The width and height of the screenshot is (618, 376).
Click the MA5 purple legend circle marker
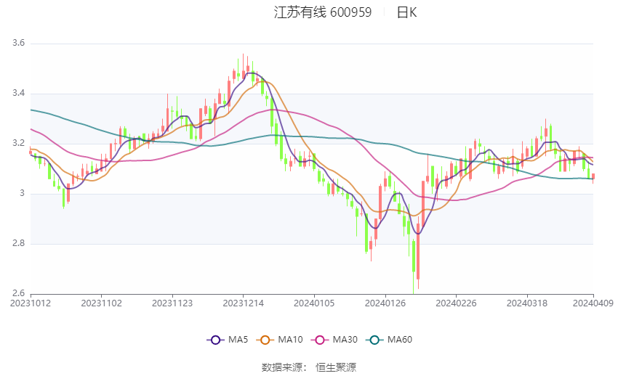214,340
